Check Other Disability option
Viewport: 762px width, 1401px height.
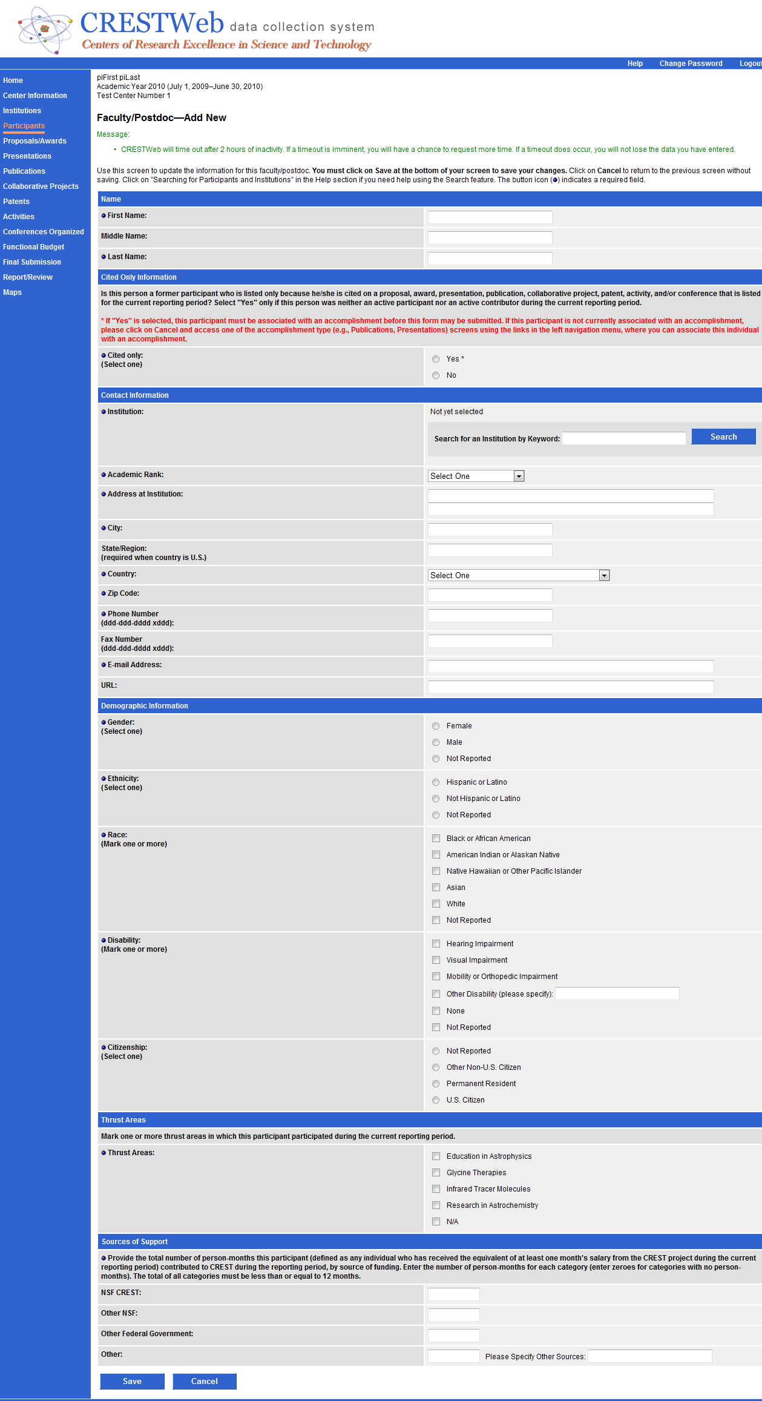click(436, 994)
